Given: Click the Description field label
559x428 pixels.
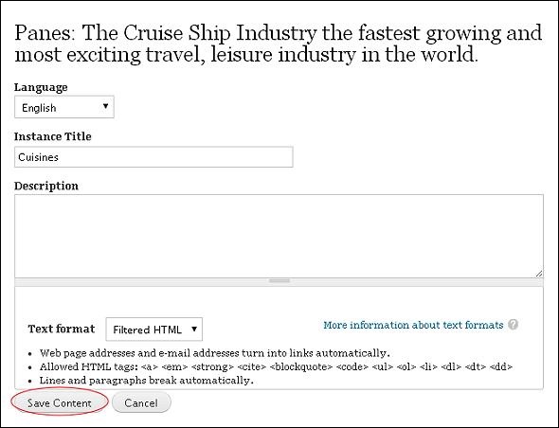Looking at the screenshot, I should click(46, 186).
